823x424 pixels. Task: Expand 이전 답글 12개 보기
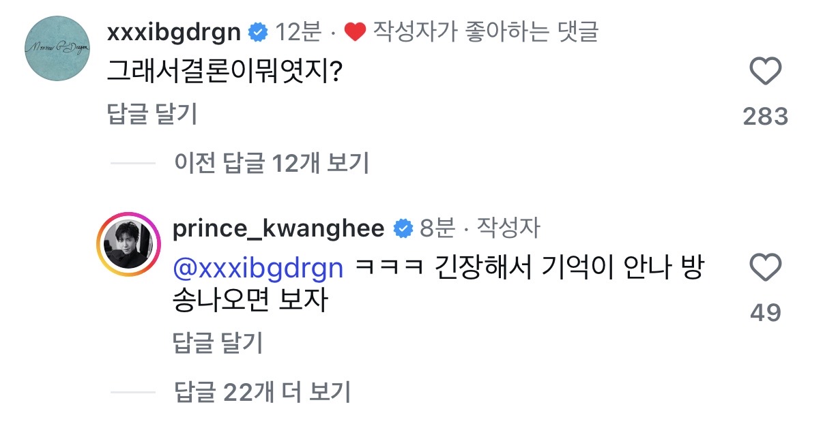coord(271,163)
